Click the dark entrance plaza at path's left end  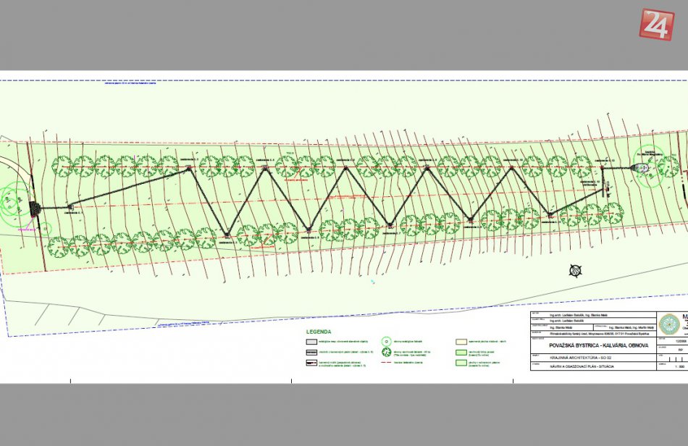pos(34,209)
